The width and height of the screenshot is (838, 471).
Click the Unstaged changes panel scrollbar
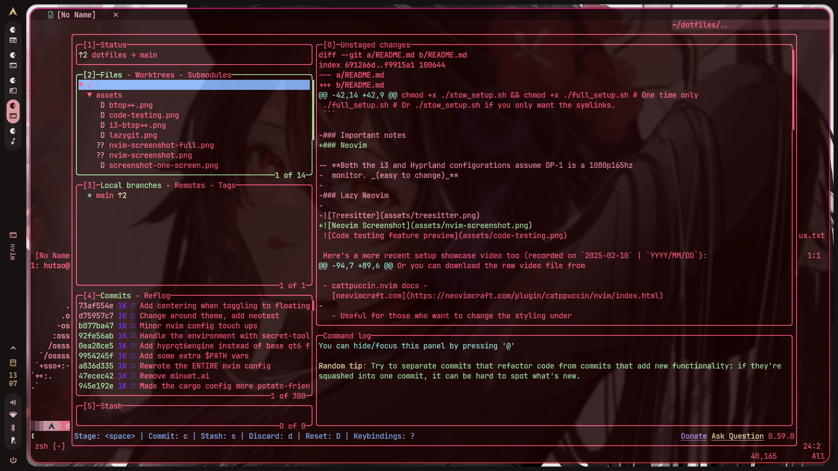click(793, 90)
